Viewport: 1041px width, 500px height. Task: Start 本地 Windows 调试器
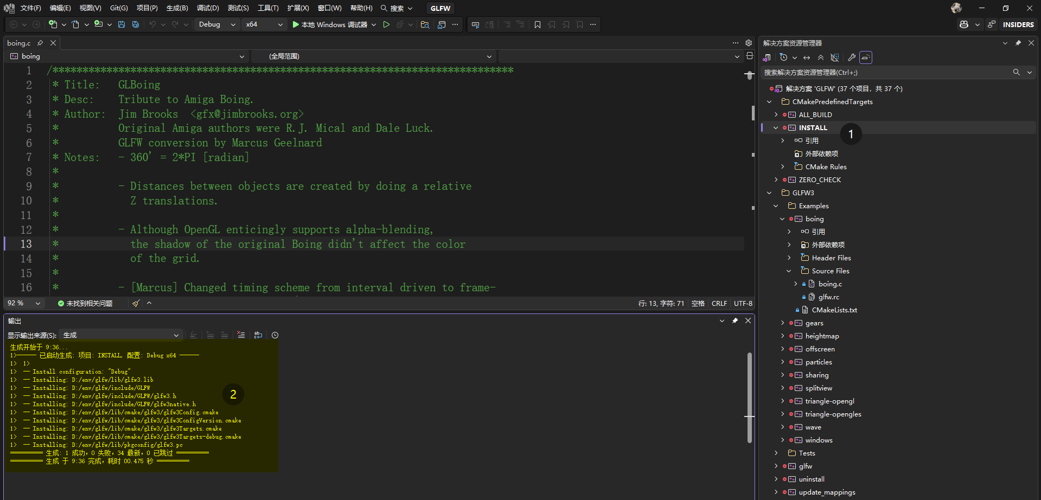(x=330, y=24)
